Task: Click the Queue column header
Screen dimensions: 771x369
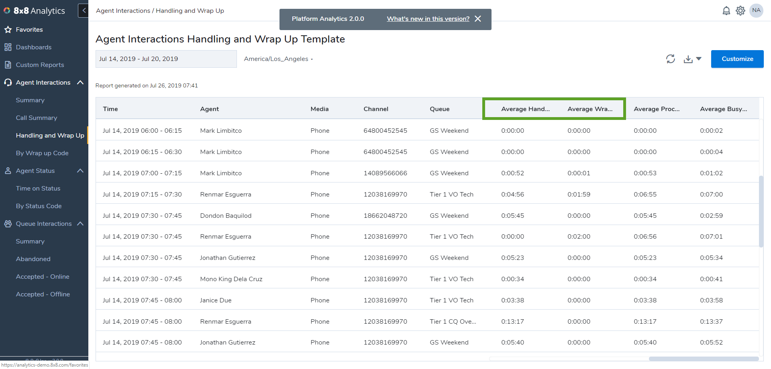Action: [x=440, y=109]
